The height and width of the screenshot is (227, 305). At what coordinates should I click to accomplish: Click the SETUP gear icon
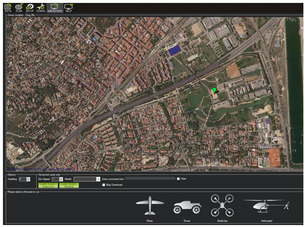pos(30,8)
